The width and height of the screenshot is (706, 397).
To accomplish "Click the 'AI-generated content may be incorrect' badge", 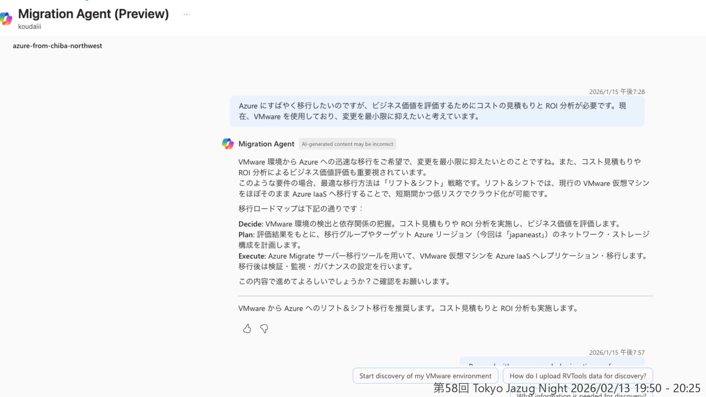I will point(347,144).
